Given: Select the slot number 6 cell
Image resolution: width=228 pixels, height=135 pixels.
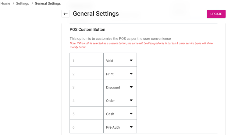Looking at the screenshot, I should pyautogui.click(x=87, y=127).
